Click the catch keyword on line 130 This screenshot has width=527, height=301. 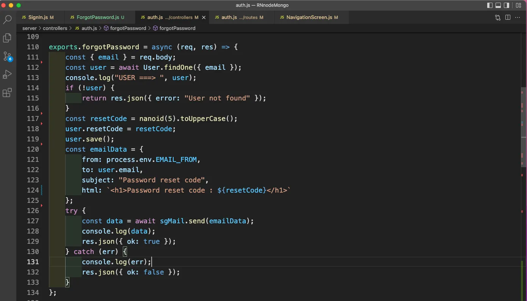tap(84, 252)
